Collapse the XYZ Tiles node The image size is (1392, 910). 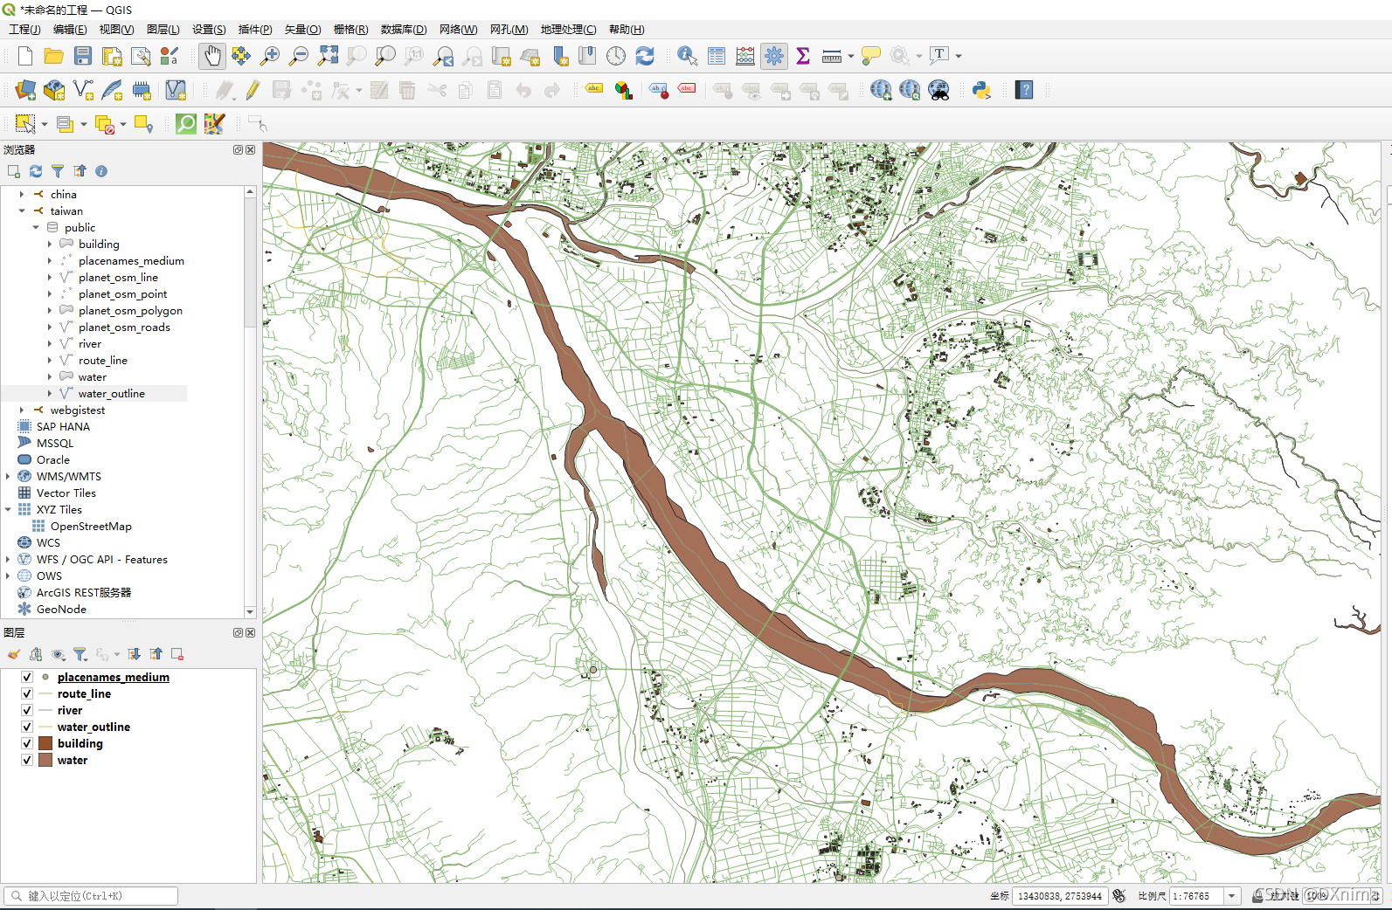point(8,509)
